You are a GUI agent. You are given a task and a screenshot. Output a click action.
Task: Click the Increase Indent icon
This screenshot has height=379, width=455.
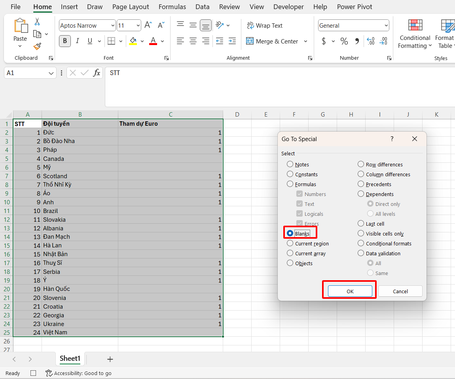tap(232, 41)
